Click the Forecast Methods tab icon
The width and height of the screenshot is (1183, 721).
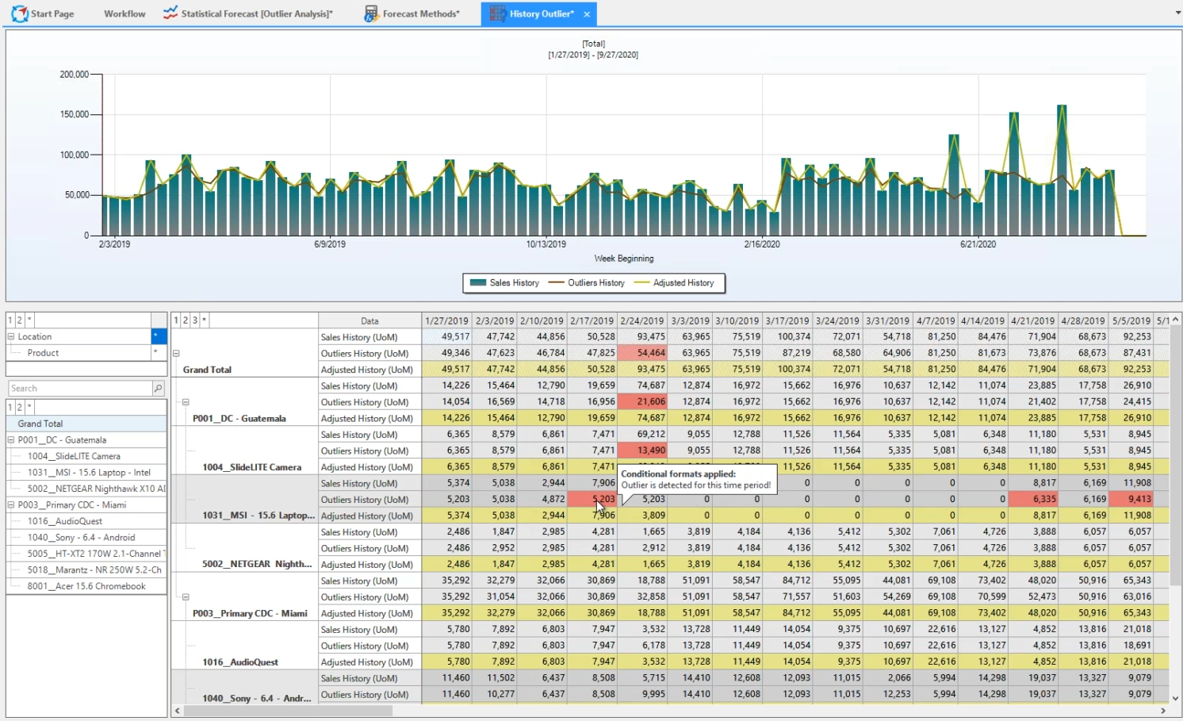[371, 13]
